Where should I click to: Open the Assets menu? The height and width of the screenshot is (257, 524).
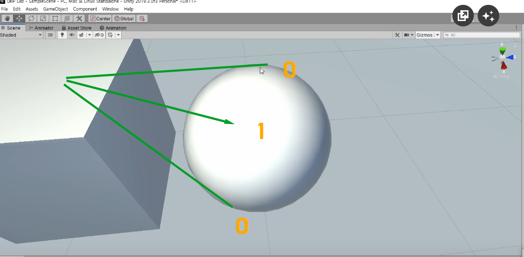(x=32, y=9)
